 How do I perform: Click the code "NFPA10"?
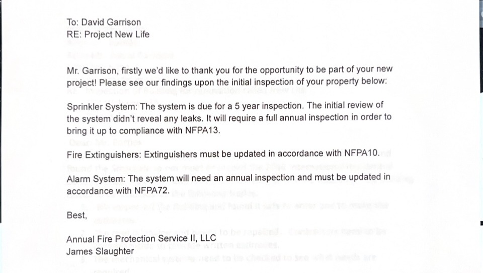coord(362,153)
